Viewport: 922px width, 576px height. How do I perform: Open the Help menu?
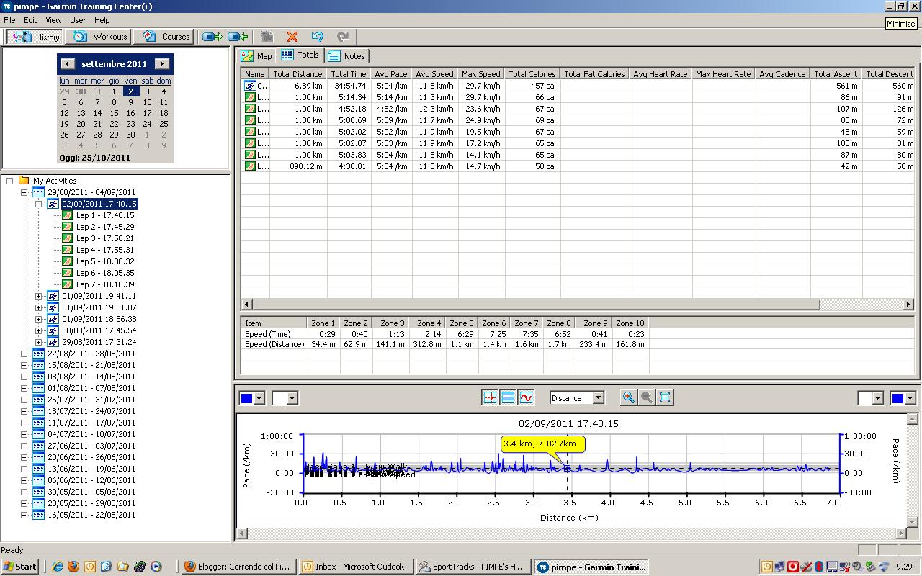point(102,20)
